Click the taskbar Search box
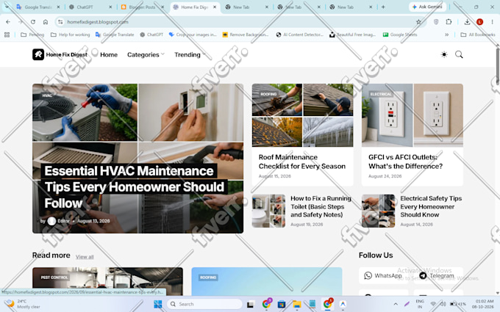Screen dimensions: 500x312 coord(204,304)
